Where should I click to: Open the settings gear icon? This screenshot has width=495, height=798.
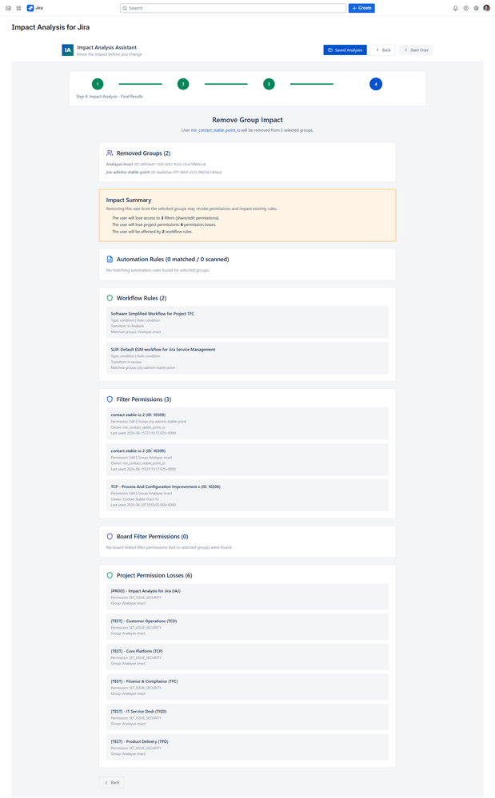(x=476, y=9)
